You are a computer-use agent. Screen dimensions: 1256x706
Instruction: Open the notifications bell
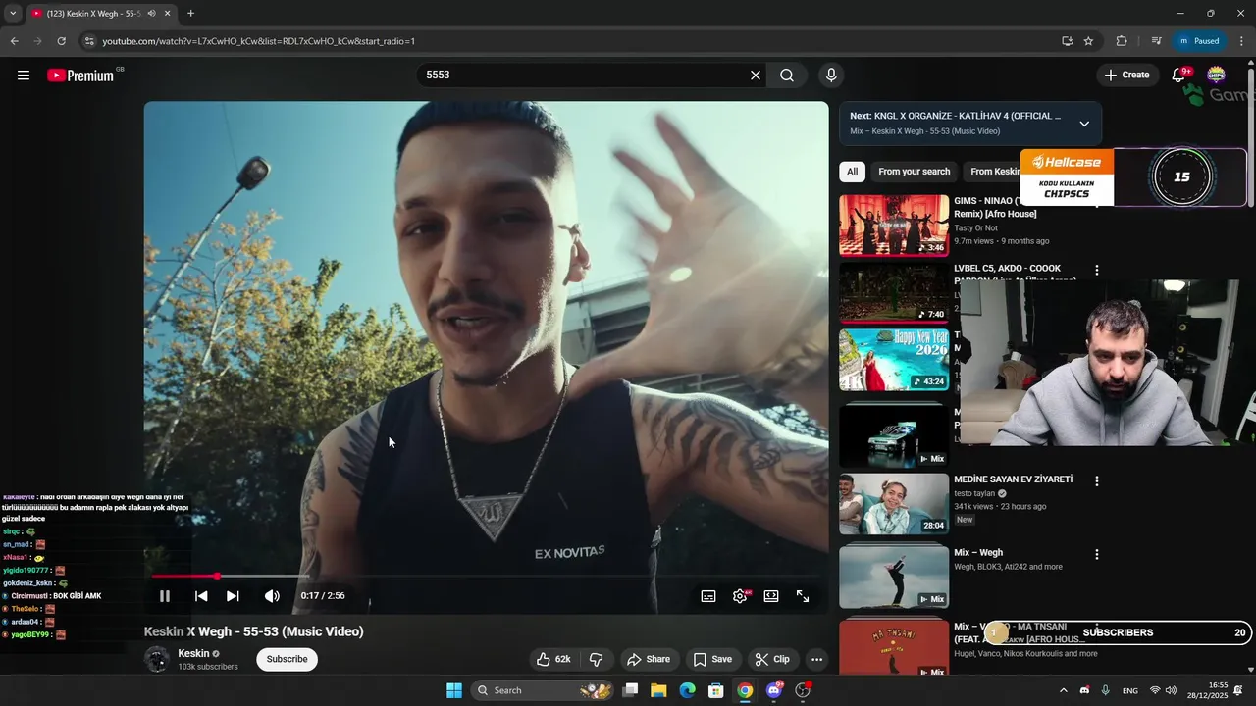[1179, 76]
